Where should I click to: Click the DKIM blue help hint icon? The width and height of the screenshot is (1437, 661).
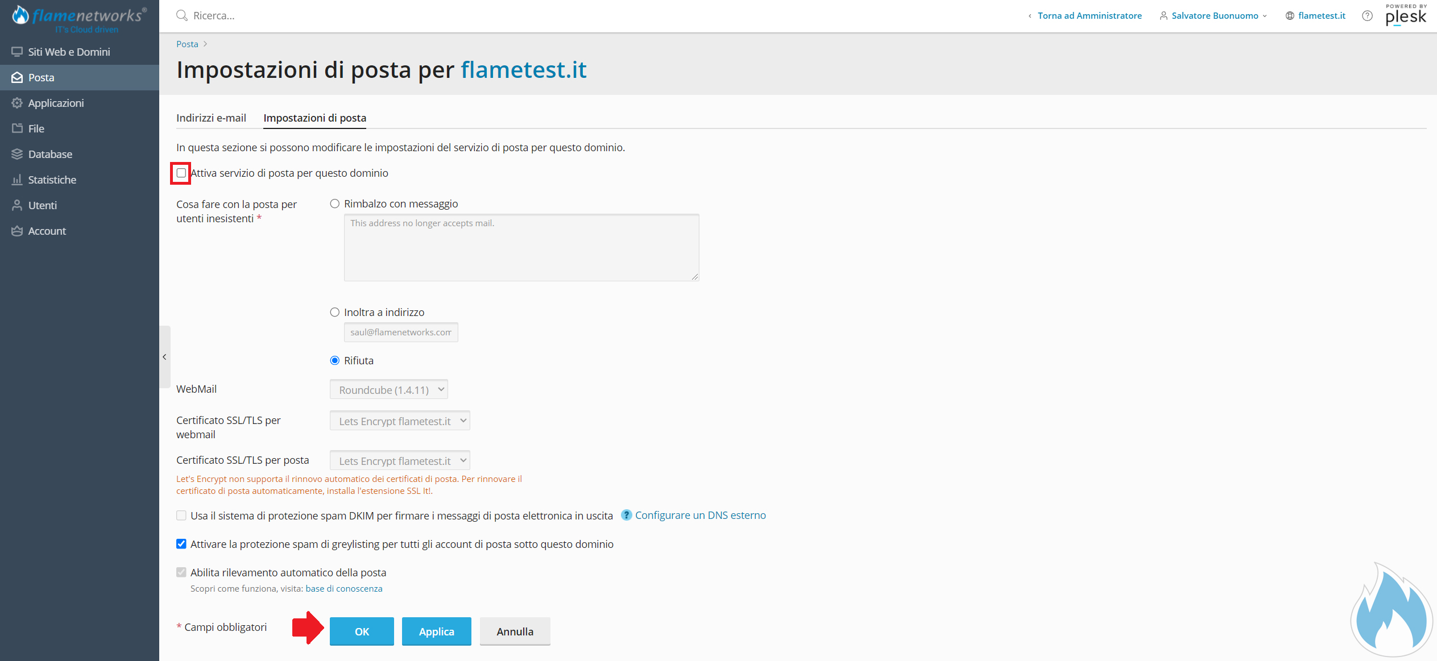[626, 515]
